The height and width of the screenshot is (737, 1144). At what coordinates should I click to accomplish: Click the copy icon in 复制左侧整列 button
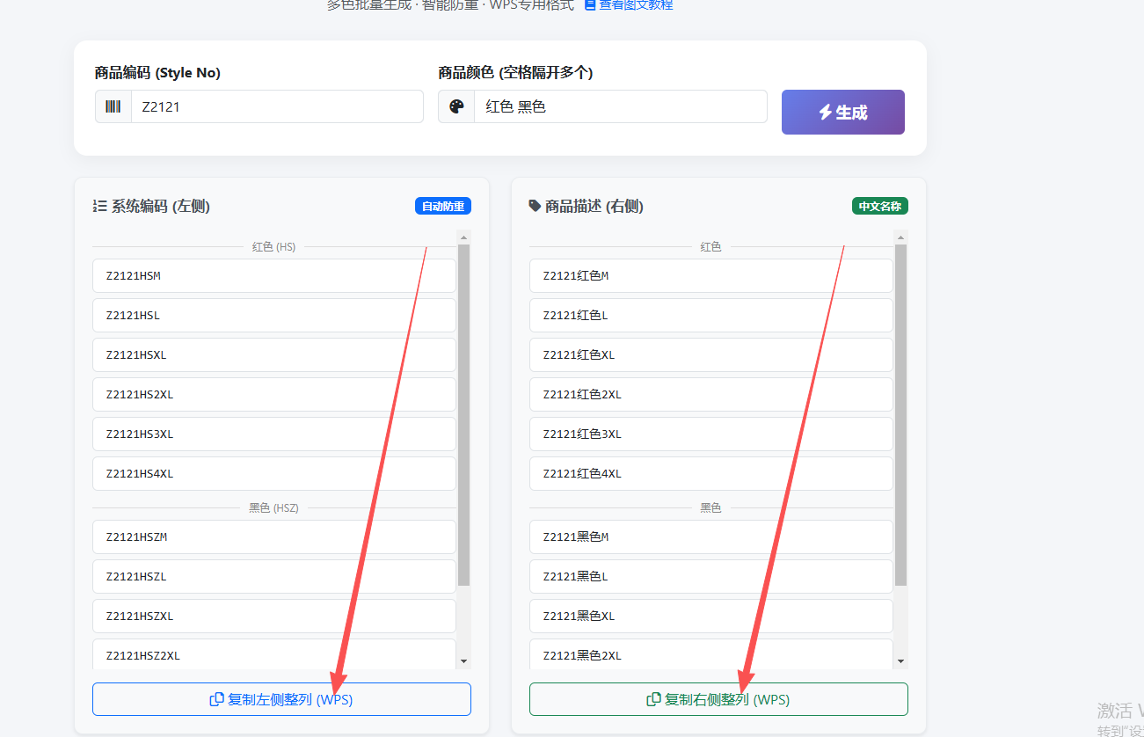[x=216, y=698]
